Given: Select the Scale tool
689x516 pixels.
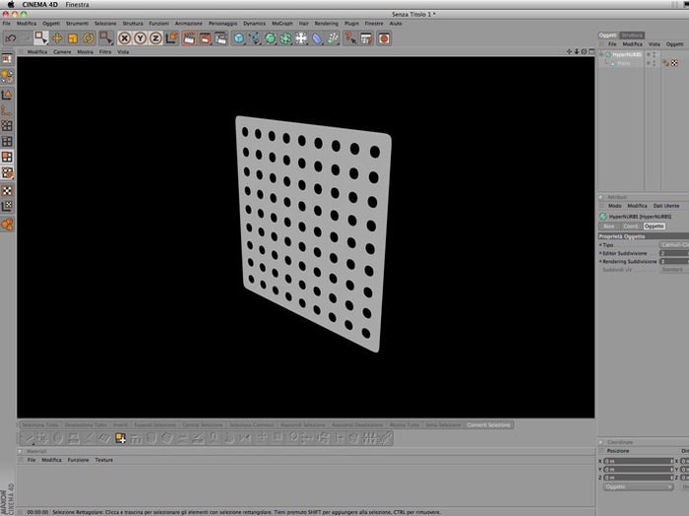Looking at the screenshot, I should (73, 38).
